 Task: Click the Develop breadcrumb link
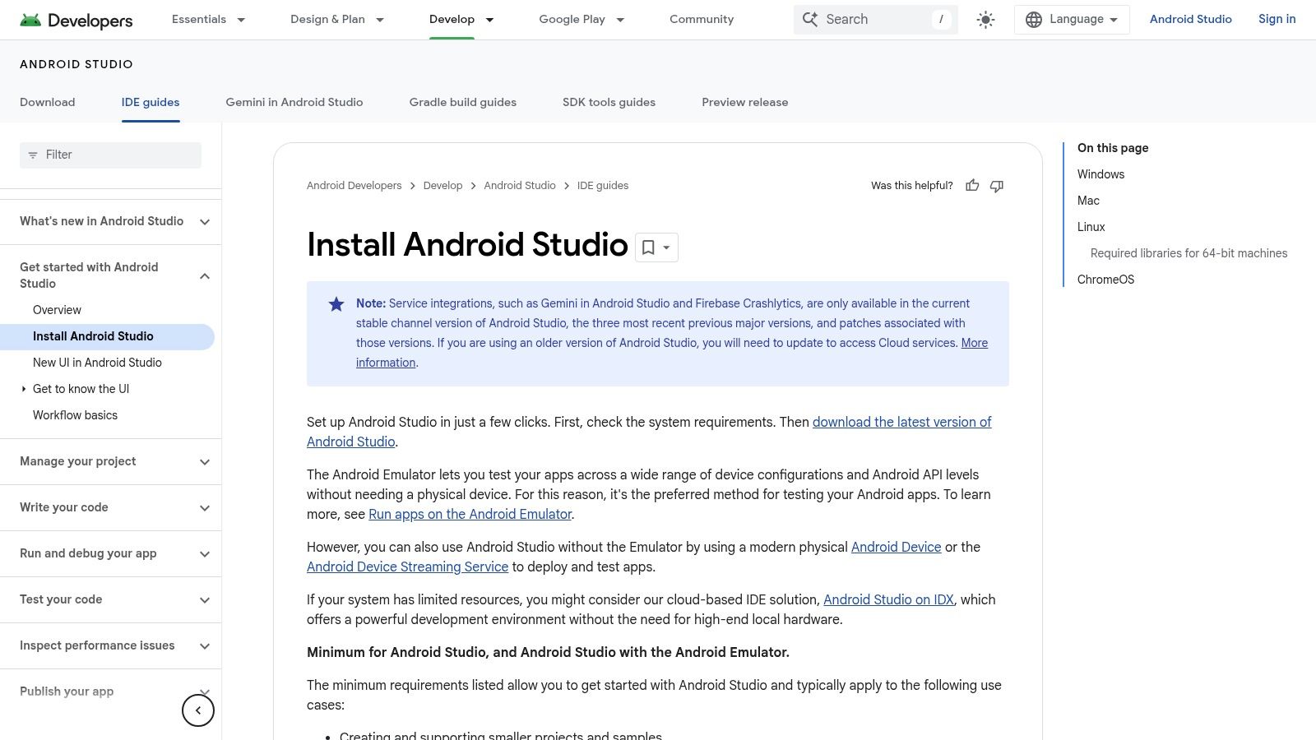point(443,186)
